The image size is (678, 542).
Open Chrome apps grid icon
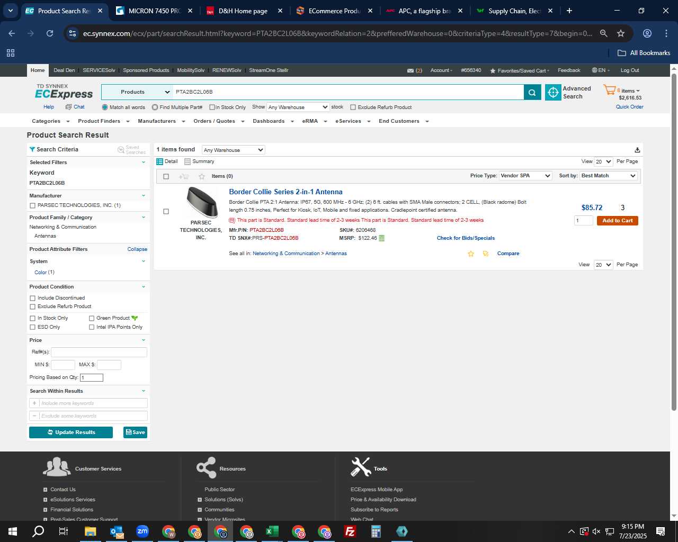[x=11, y=53]
